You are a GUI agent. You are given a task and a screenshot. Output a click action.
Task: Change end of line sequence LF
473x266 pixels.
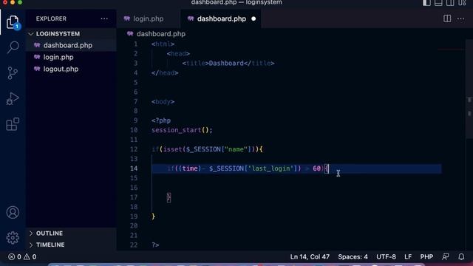(408, 256)
